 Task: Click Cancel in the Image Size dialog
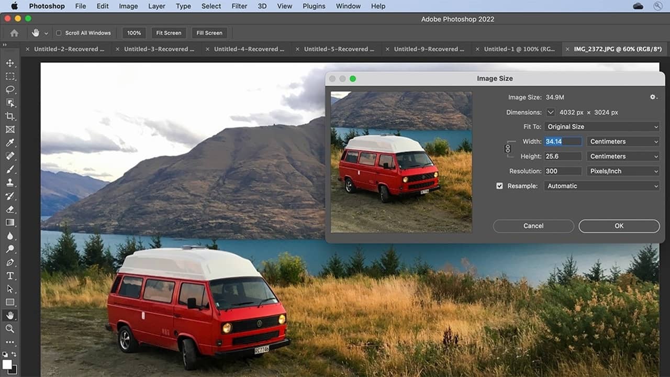(533, 226)
